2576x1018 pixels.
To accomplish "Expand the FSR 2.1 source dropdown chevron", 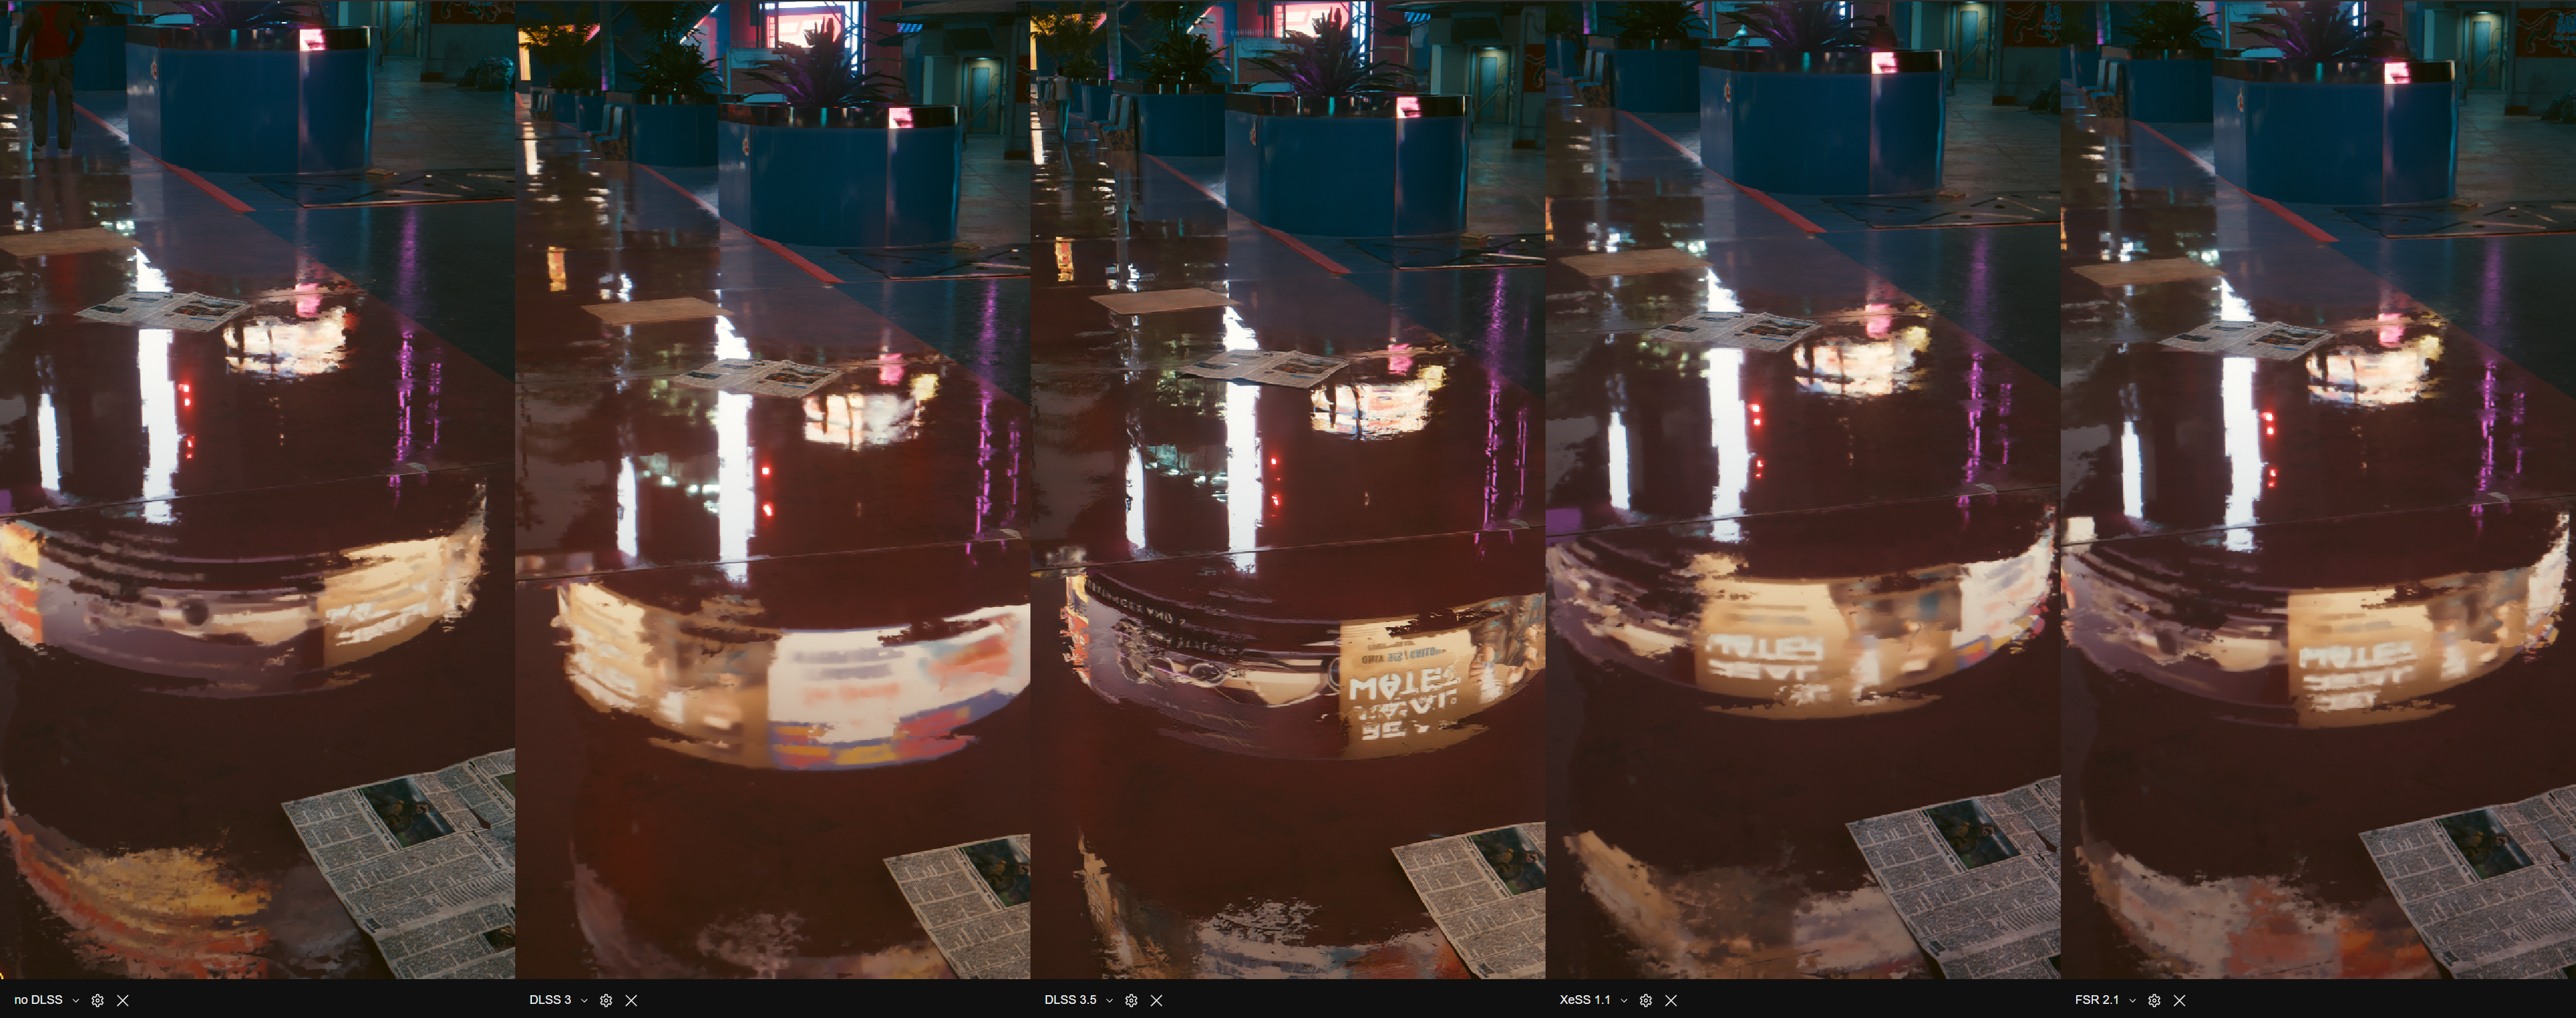I will (x=2133, y=1000).
